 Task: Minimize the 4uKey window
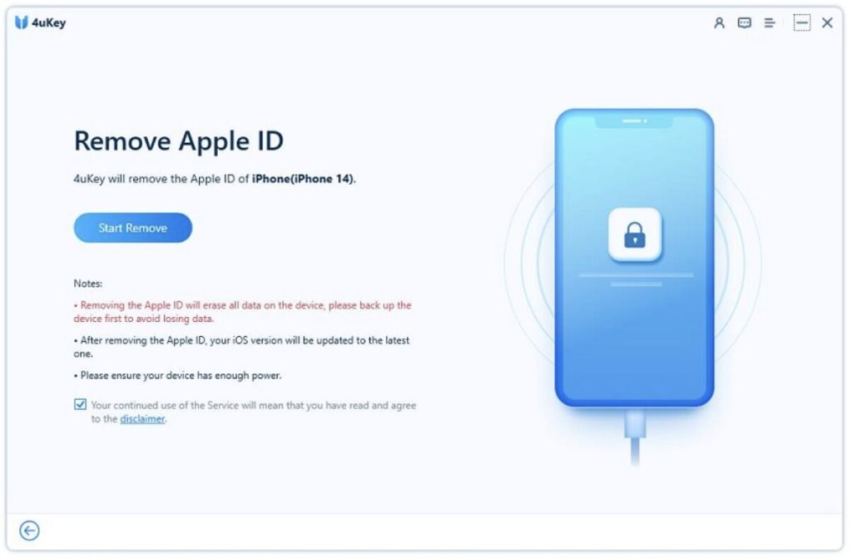point(801,22)
